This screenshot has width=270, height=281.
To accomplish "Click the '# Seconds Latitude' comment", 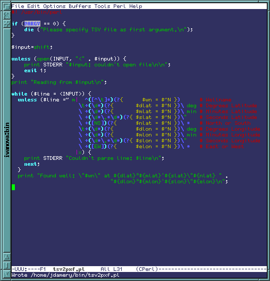I will coord(229,117).
